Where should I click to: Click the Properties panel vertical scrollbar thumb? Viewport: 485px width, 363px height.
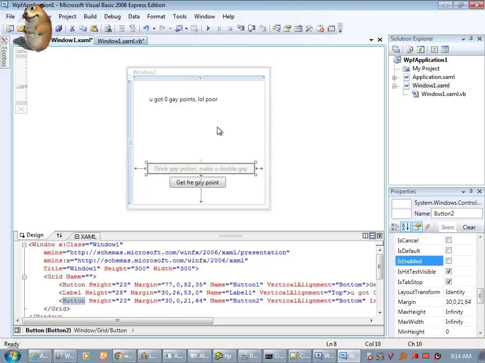[480, 296]
